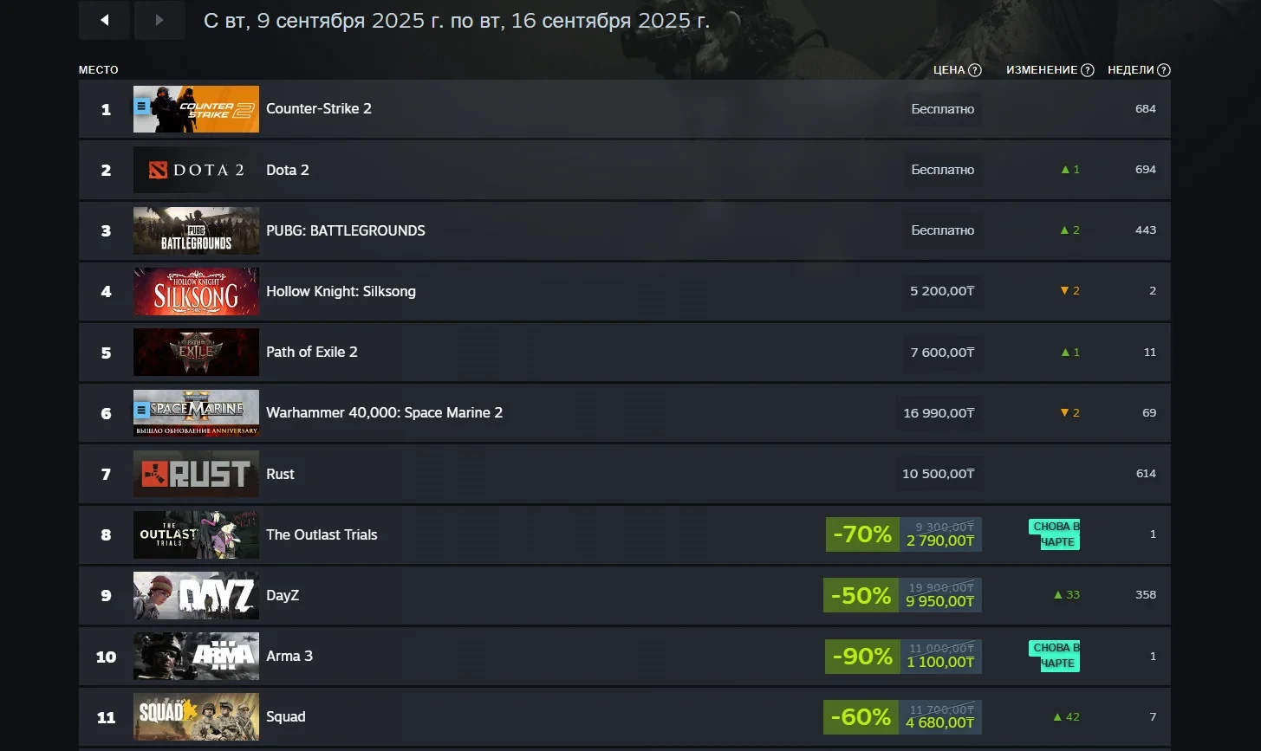
Task: Go to the previous week chart
Action: 104,20
